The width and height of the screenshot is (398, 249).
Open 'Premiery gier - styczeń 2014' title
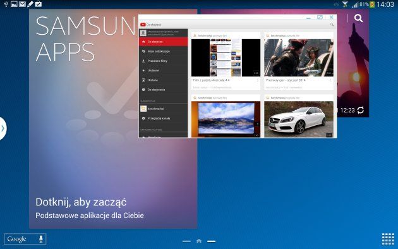pos(286,80)
